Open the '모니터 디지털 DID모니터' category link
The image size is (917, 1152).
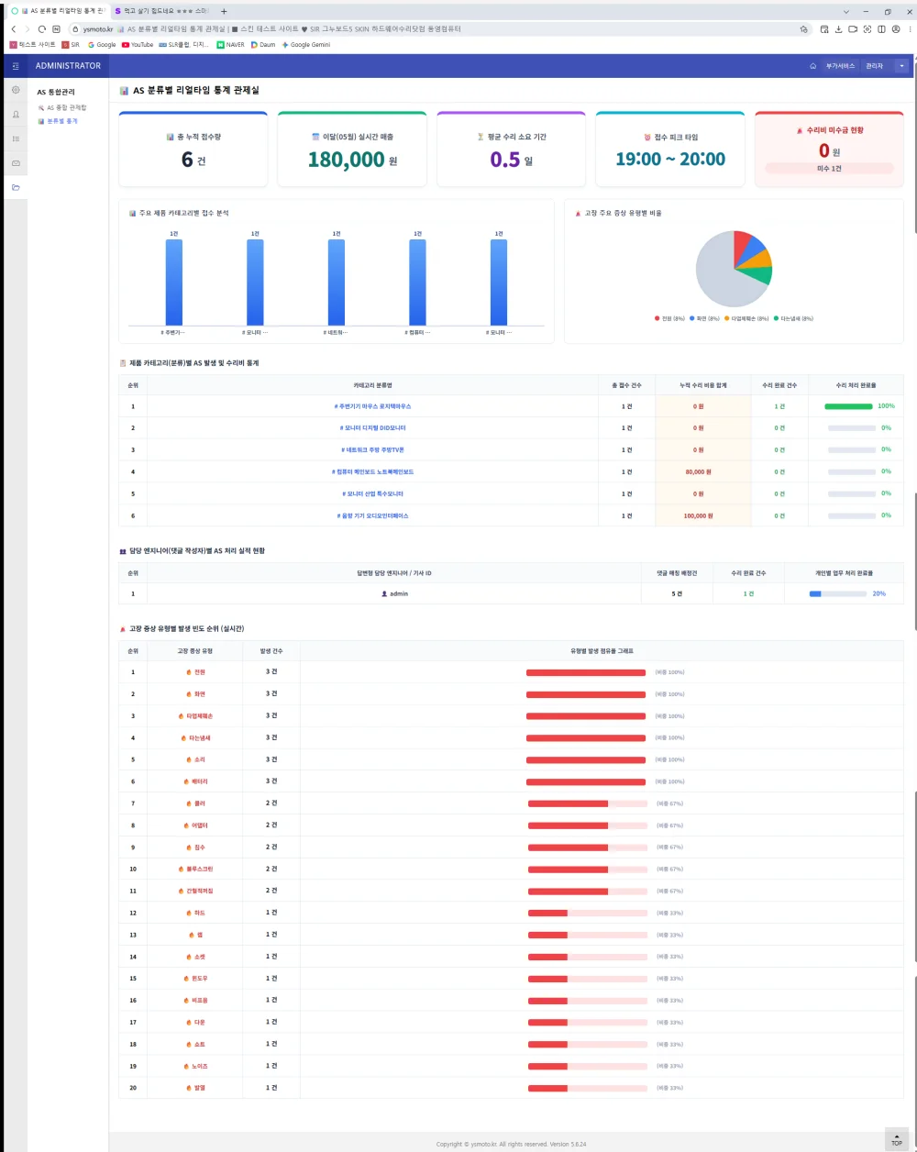tap(373, 428)
